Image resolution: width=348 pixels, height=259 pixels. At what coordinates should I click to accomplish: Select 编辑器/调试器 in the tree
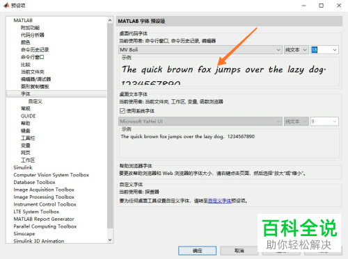coord(35,79)
